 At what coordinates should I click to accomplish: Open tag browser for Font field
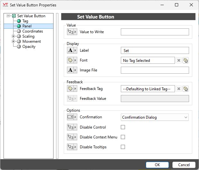tap(186, 60)
